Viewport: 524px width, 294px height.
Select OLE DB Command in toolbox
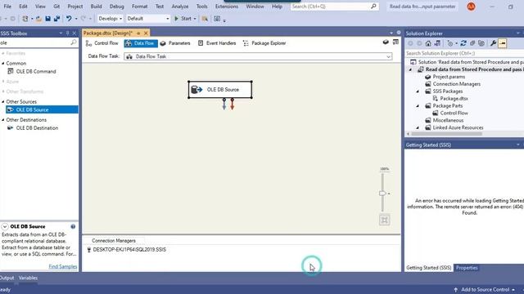(x=36, y=72)
